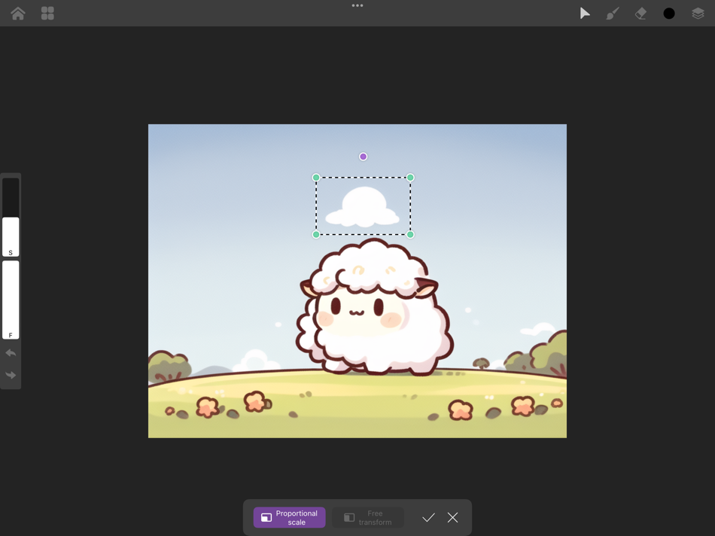
Task: Adjust the S brush size slider
Action: [11, 226]
